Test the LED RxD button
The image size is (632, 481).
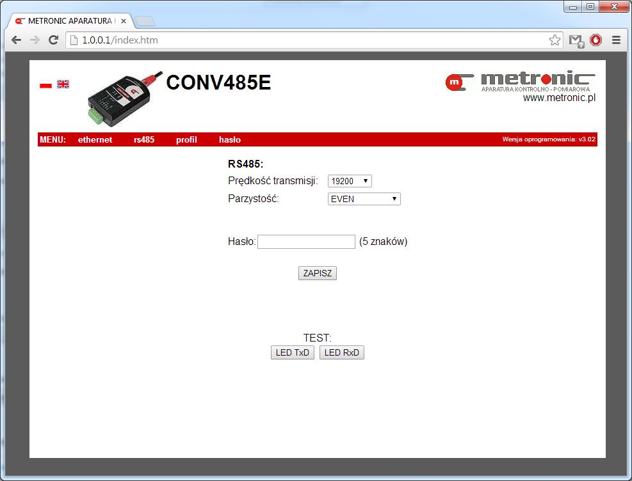click(x=342, y=352)
